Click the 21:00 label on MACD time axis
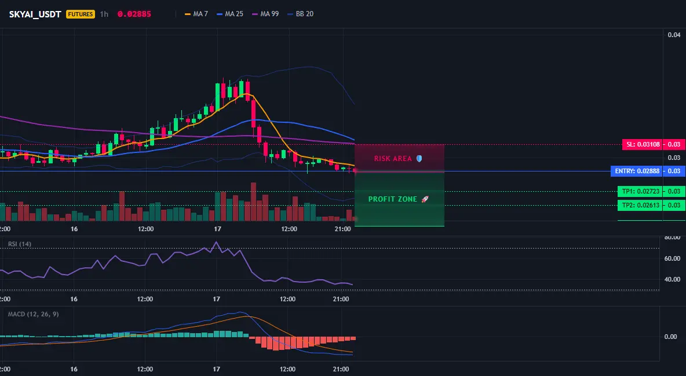This screenshot has height=376, width=686. point(341,369)
